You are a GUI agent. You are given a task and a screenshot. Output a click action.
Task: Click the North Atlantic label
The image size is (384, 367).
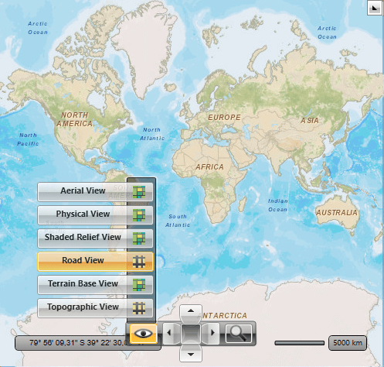coord(152,134)
